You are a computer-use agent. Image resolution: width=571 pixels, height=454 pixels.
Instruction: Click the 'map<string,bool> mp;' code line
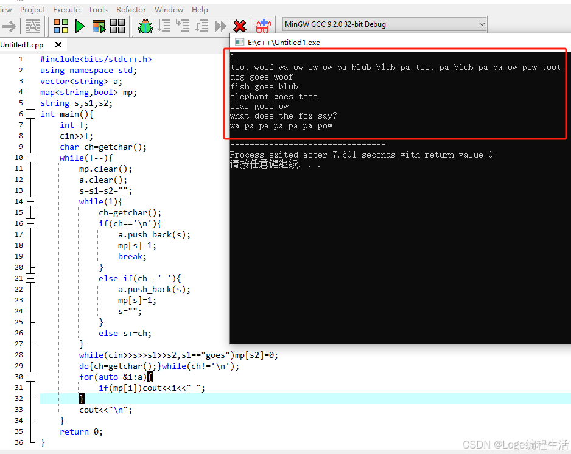click(x=88, y=92)
